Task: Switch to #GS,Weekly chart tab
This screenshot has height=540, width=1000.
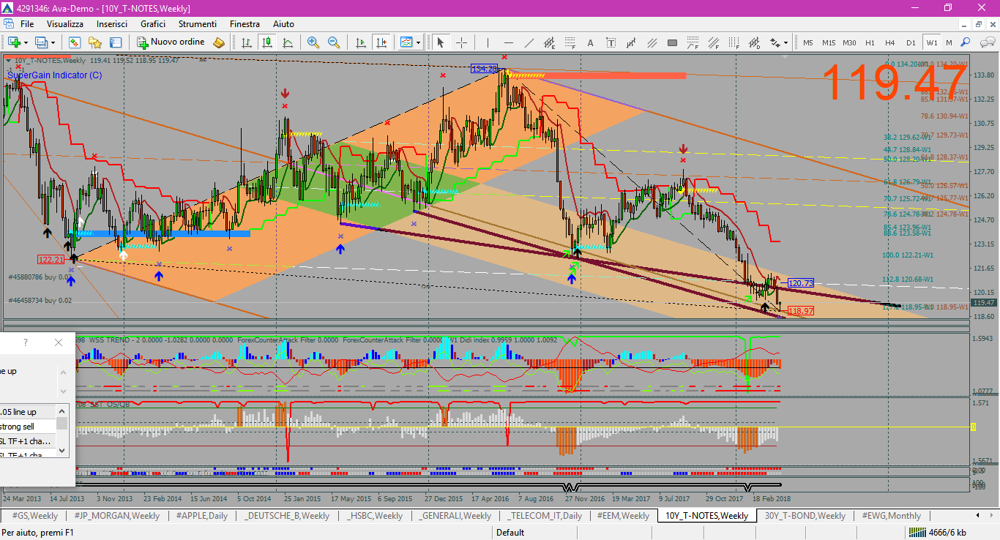Action: (35, 516)
